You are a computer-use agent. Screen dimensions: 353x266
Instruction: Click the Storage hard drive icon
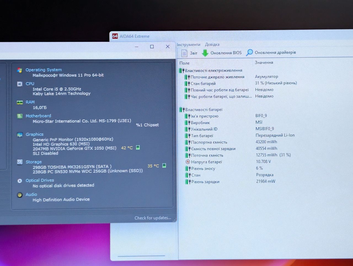(x=20, y=162)
